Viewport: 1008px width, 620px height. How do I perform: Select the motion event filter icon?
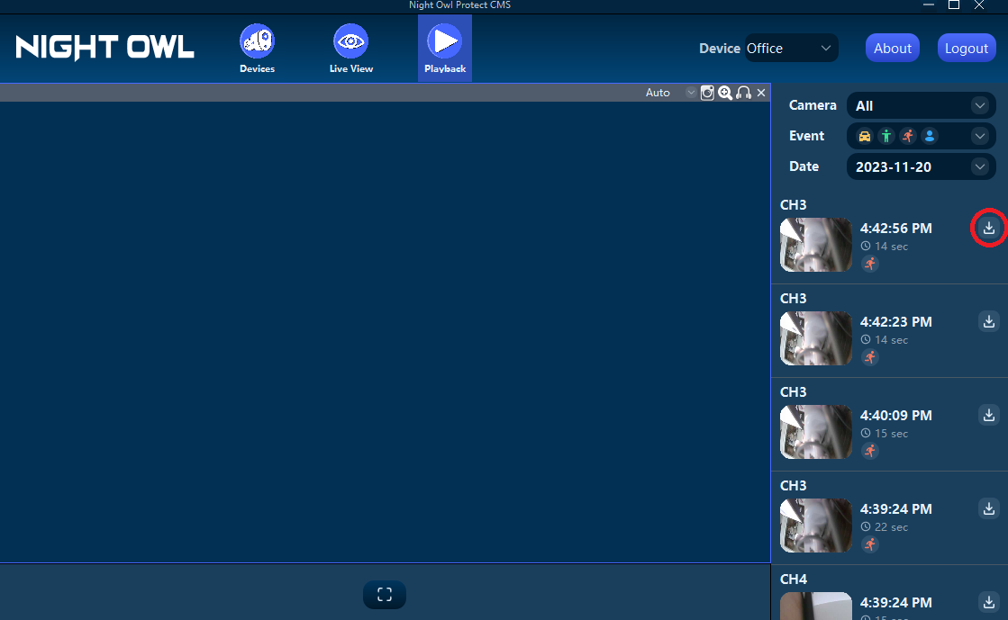tap(907, 136)
